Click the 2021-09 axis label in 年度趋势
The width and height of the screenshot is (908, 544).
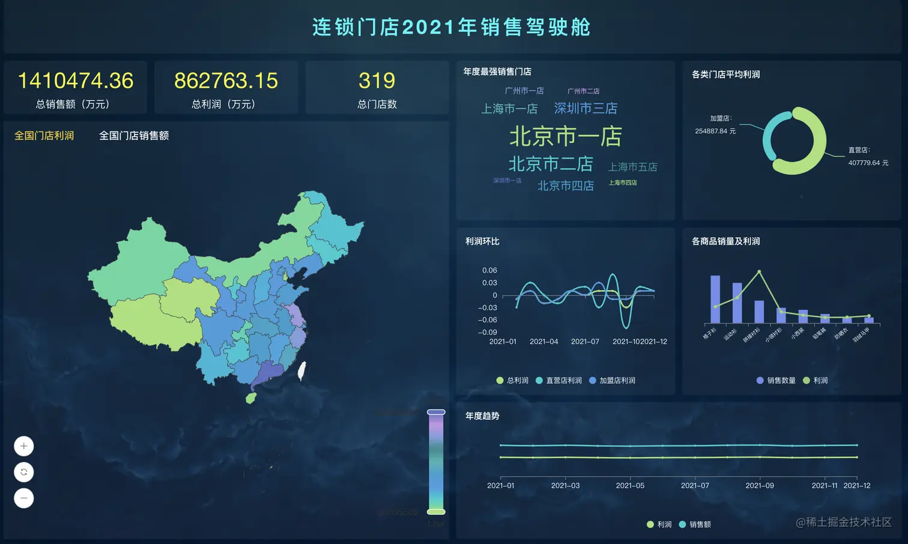pos(760,486)
